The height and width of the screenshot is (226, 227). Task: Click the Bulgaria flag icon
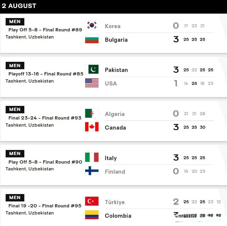[x=92, y=39]
